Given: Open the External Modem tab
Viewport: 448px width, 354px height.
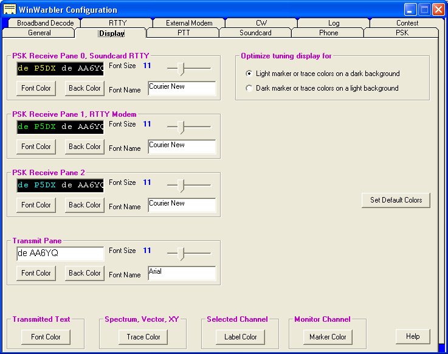Looking at the screenshot, I should [189, 23].
